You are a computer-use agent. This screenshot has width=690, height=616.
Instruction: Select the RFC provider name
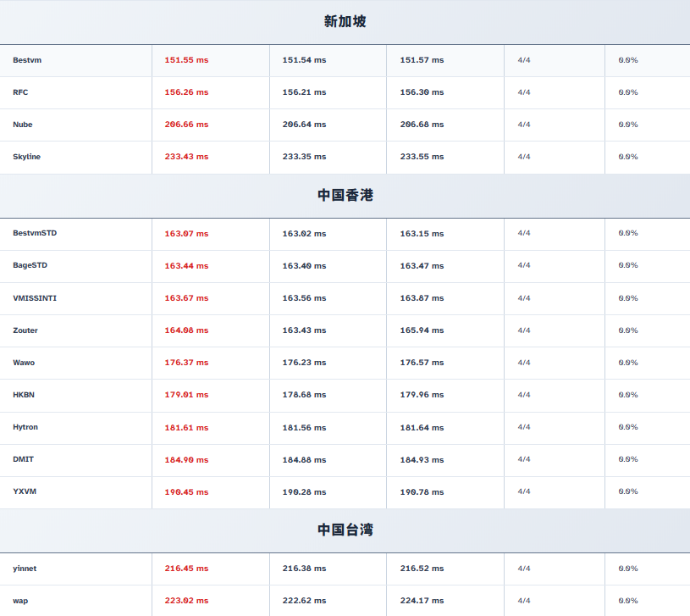pyautogui.click(x=20, y=92)
